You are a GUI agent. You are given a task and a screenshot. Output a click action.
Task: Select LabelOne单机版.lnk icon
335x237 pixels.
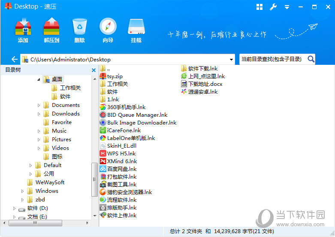coord(103,138)
